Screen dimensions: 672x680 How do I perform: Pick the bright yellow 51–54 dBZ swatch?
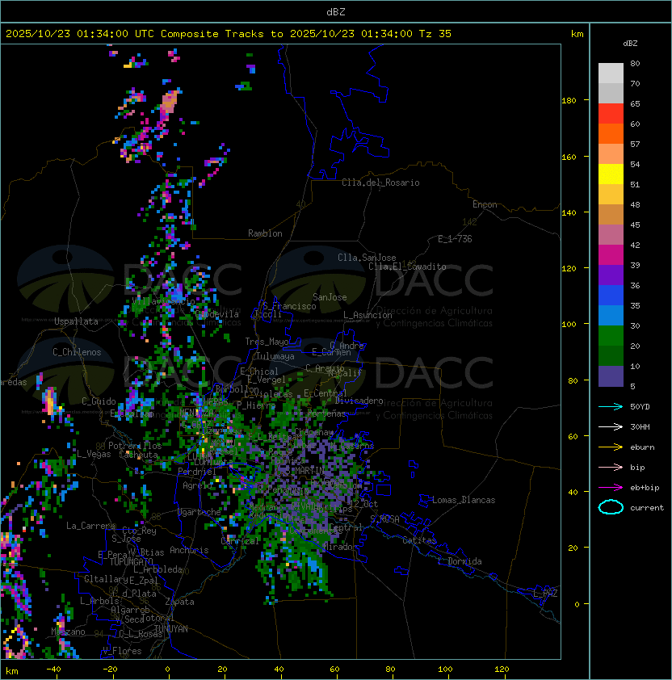(x=611, y=174)
